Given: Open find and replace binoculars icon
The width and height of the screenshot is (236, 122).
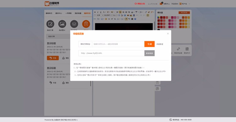Looking at the screenshot, I should click(x=132, y=19).
